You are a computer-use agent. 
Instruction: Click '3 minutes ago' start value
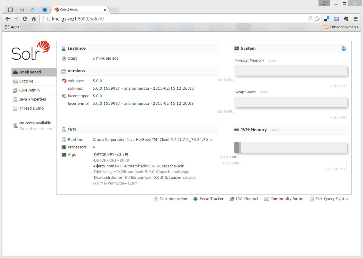tap(105, 58)
